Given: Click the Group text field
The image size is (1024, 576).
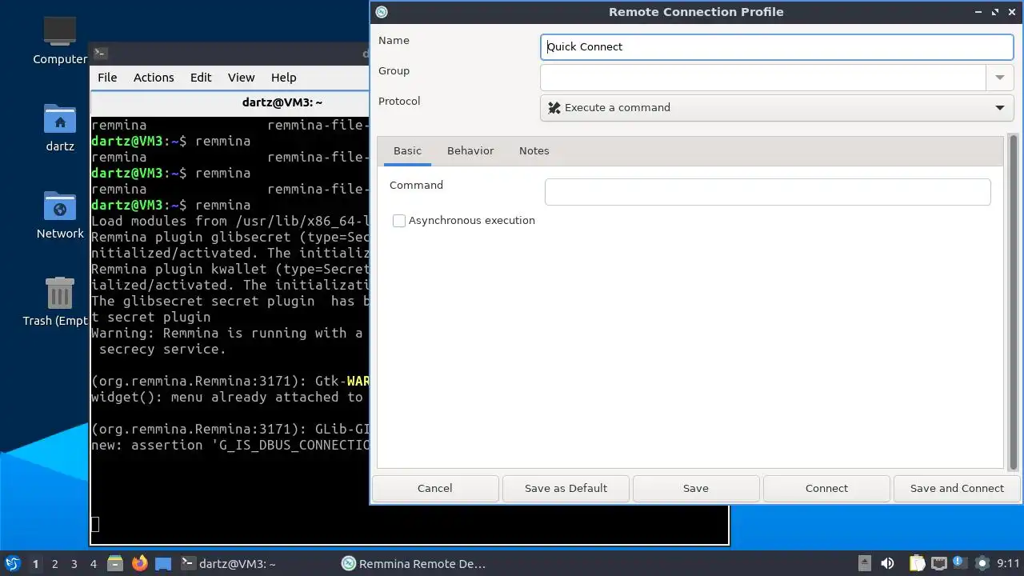Looking at the screenshot, I should [763, 78].
